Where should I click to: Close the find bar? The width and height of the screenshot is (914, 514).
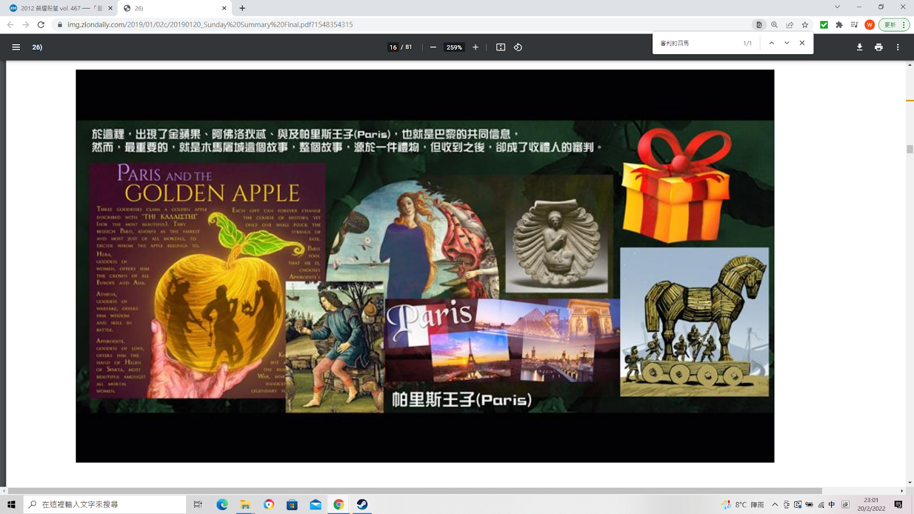pyautogui.click(x=802, y=43)
